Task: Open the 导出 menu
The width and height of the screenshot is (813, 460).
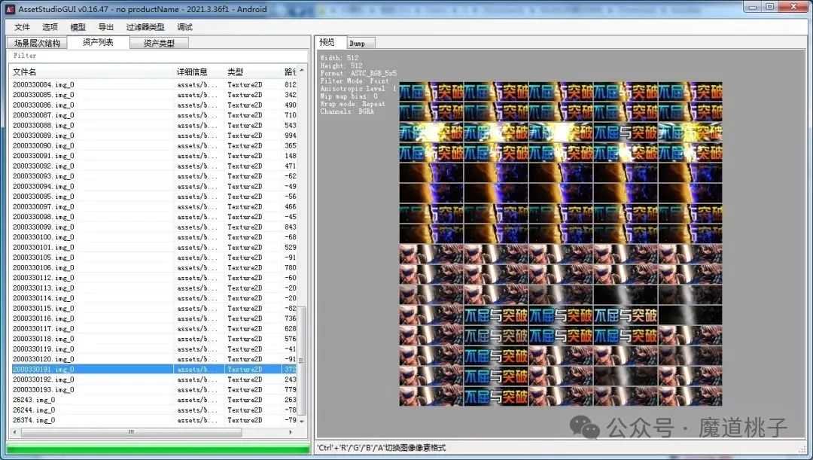Action: tap(106, 27)
